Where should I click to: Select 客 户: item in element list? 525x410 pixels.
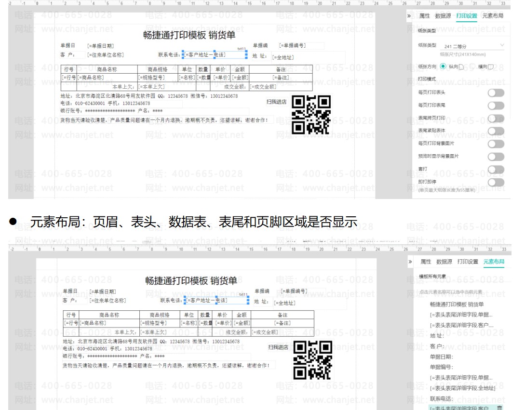click(437, 346)
